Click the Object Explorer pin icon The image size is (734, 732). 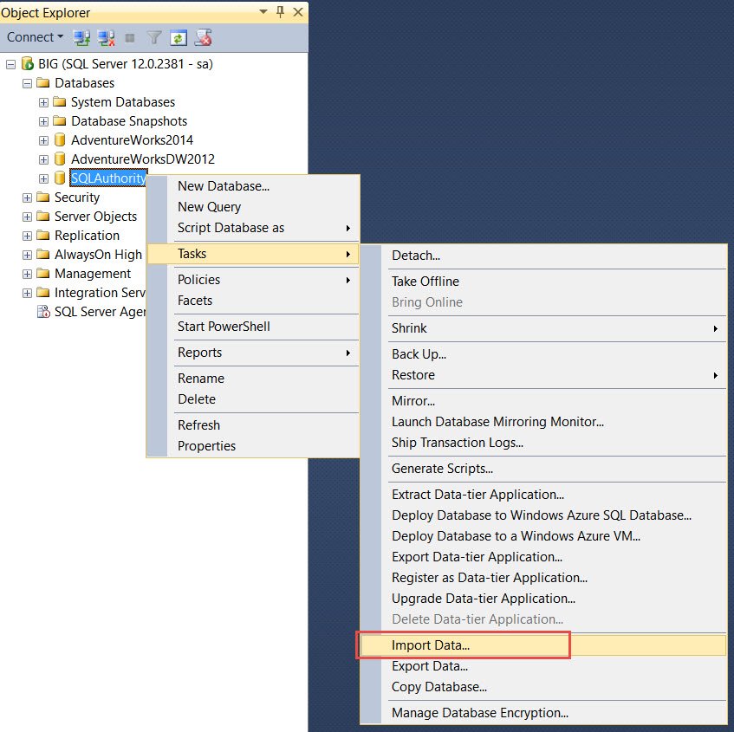tap(281, 12)
